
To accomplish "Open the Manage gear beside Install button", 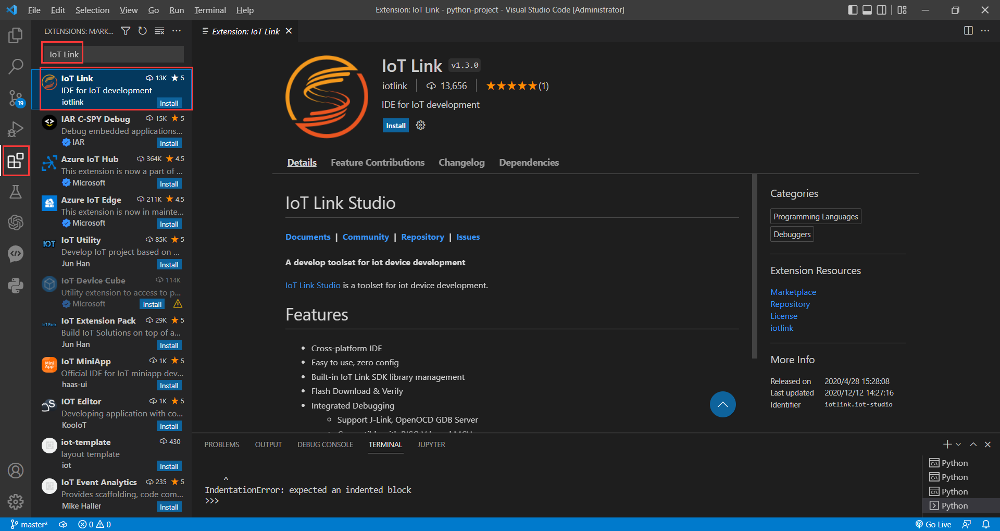I will pyautogui.click(x=421, y=126).
